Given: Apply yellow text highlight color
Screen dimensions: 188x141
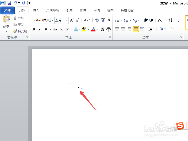Looking at the screenshot, I should pos(84,29).
